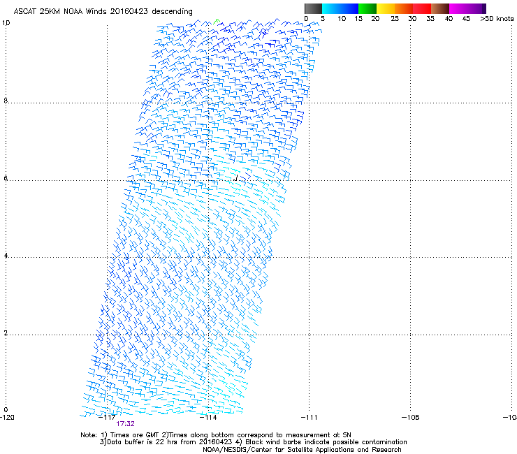Screen dimensions: 517x454
Task: Click the gray 0-5 knots color segment
Action: coord(313,8)
